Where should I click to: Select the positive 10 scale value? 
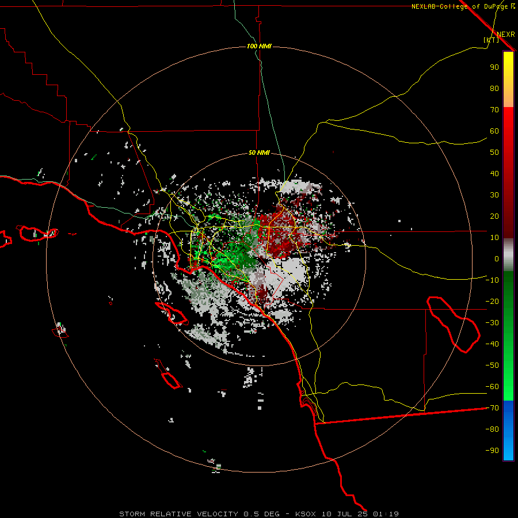pos(494,238)
